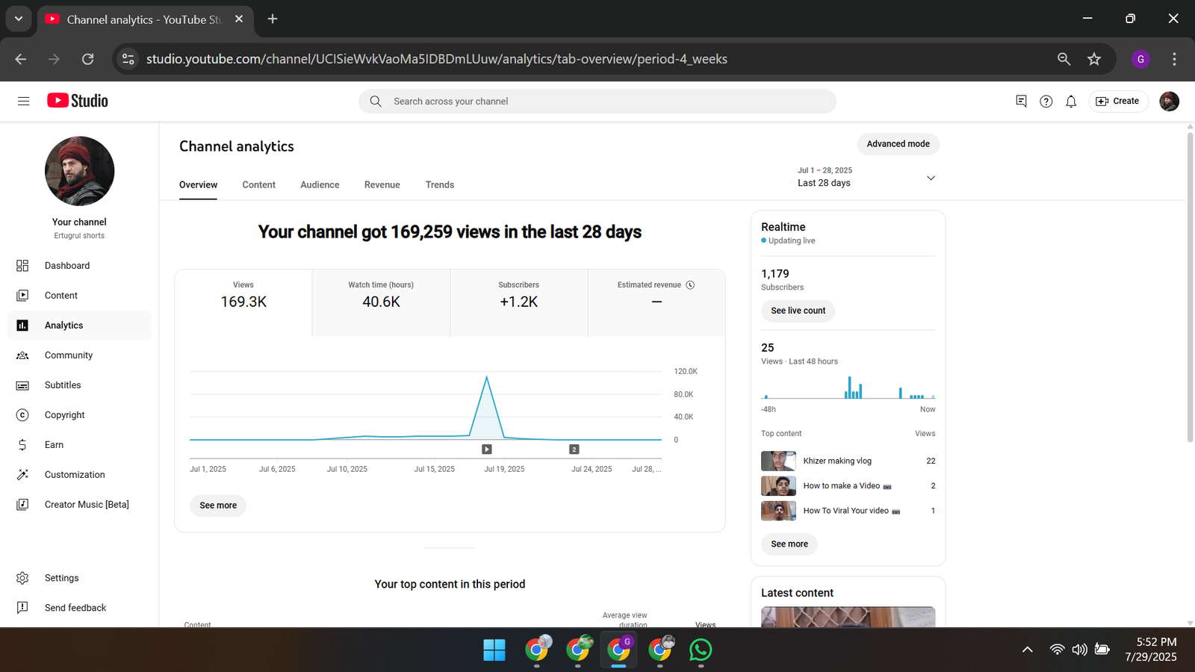This screenshot has width=1195, height=672.
Task: Open the browser zoom magnifier icon
Action: (1064, 59)
